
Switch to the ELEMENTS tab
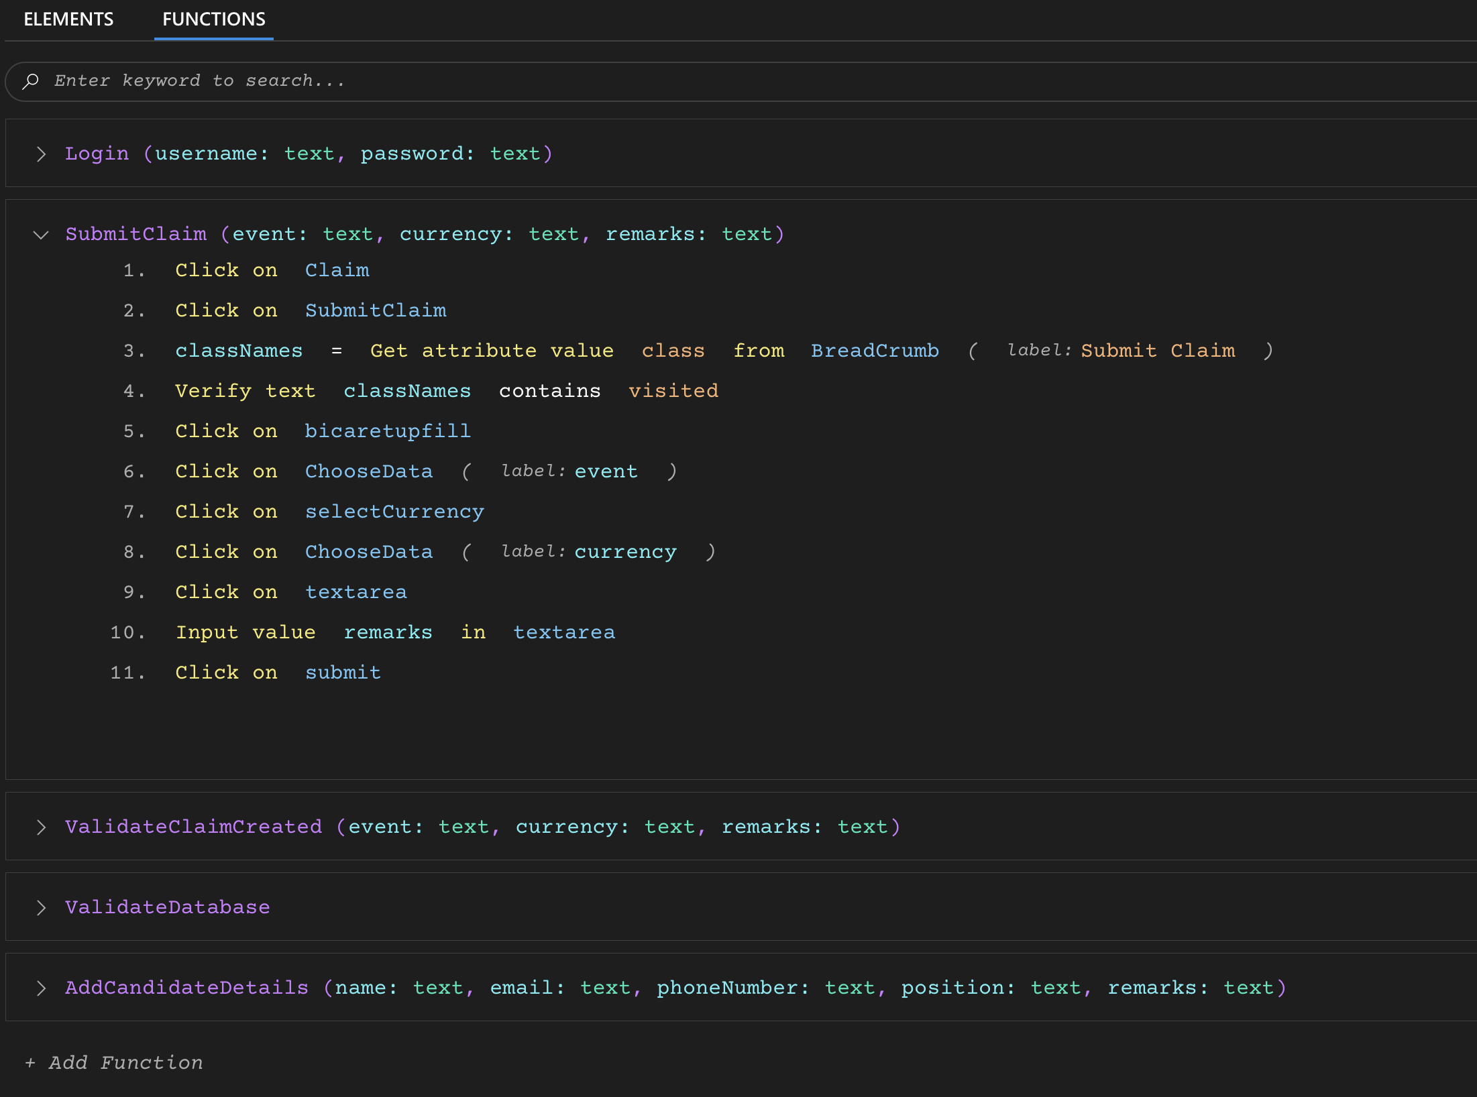(68, 19)
